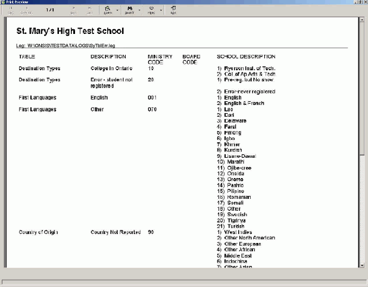Click the vertical scrollbar up arrow
368x287 pixels.
pyautogui.click(x=362, y=20)
